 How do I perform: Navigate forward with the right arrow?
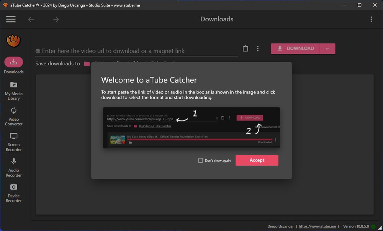[56, 19]
